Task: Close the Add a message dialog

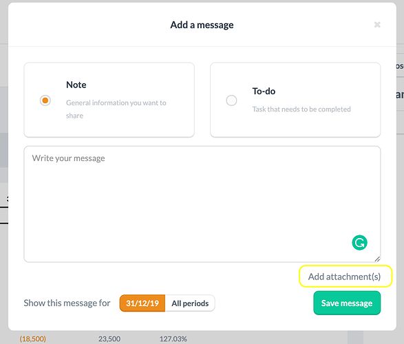Action: 377,25
